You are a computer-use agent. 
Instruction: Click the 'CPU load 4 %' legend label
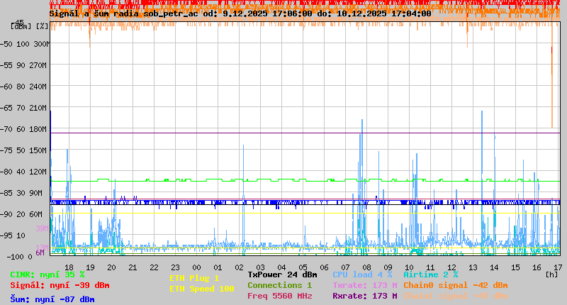[362, 274]
